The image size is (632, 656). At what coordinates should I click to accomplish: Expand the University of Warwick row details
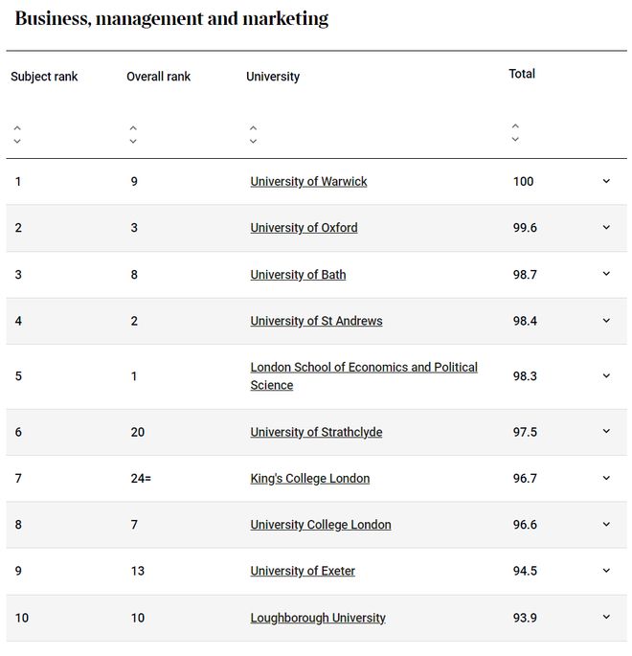pyautogui.click(x=606, y=181)
